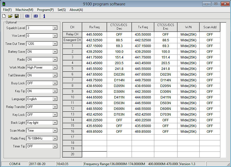The height and width of the screenshot is (167, 231).
Task: Click the Rx Freq column header
Action: pos(94,27)
